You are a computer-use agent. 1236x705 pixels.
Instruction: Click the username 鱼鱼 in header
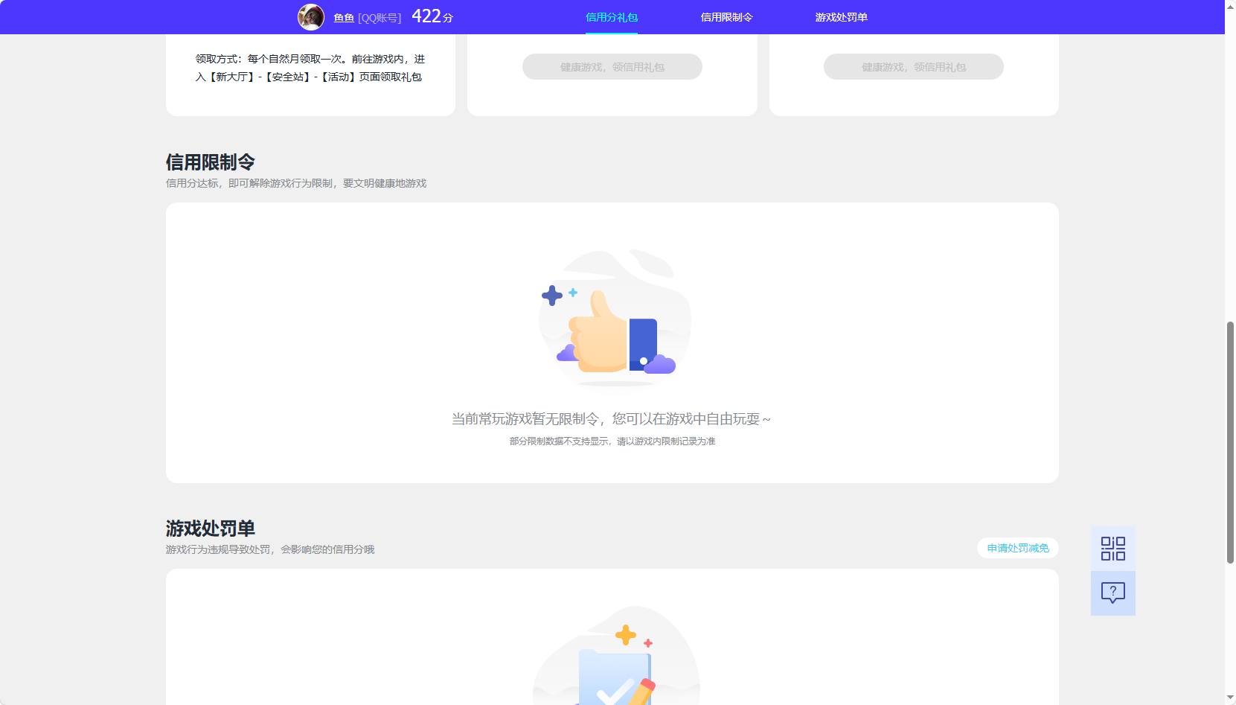pos(344,17)
